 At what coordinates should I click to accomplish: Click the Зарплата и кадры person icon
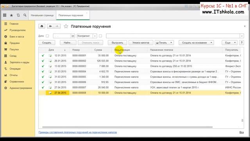click(6, 62)
